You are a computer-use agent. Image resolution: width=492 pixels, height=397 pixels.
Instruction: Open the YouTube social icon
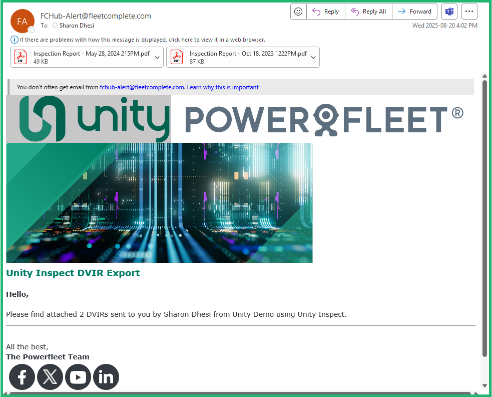pyautogui.click(x=78, y=377)
